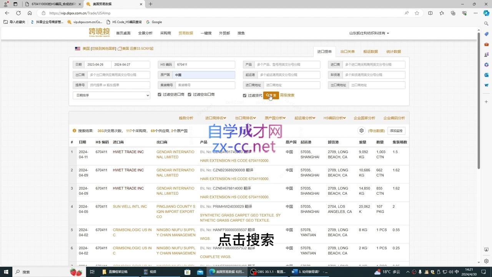
Task: Click the settings gear beside export data
Action: (361, 131)
